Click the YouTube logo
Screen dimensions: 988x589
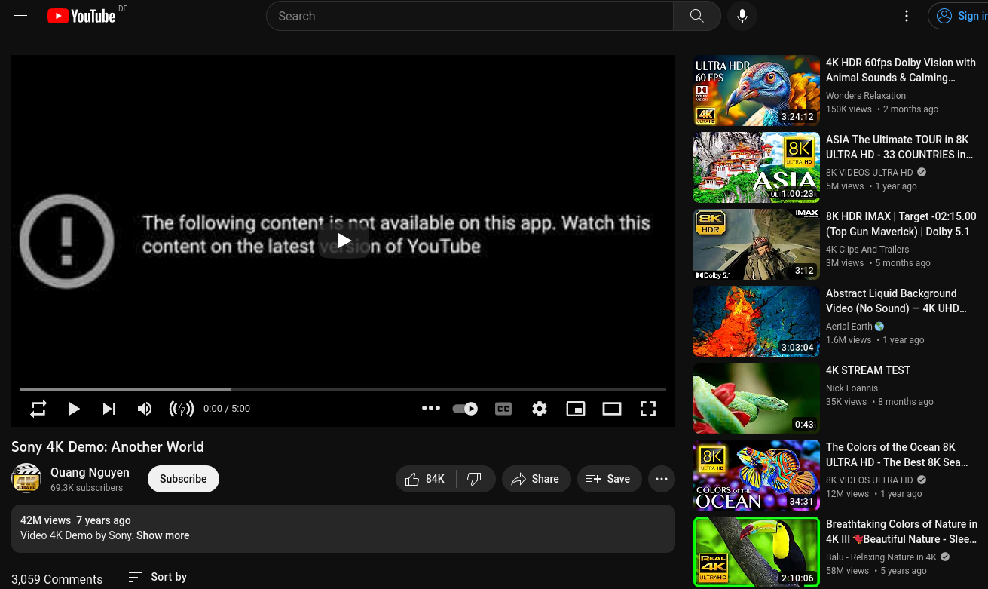tap(81, 16)
